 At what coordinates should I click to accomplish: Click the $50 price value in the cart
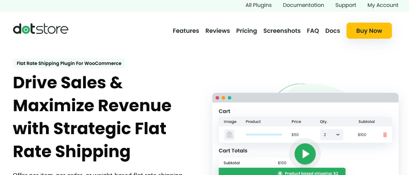(x=295, y=135)
